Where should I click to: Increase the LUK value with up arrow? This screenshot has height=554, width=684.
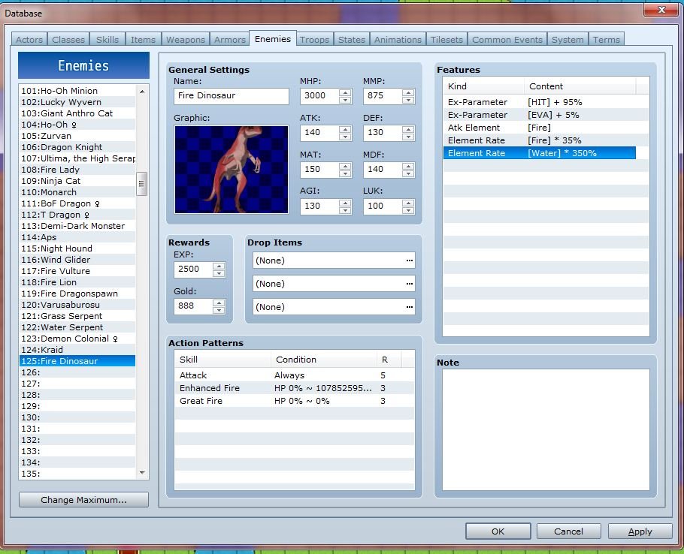[x=408, y=203]
